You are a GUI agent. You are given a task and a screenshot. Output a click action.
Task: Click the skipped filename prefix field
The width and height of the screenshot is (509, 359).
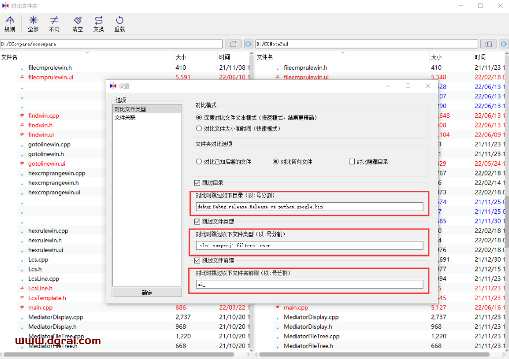[309, 284]
